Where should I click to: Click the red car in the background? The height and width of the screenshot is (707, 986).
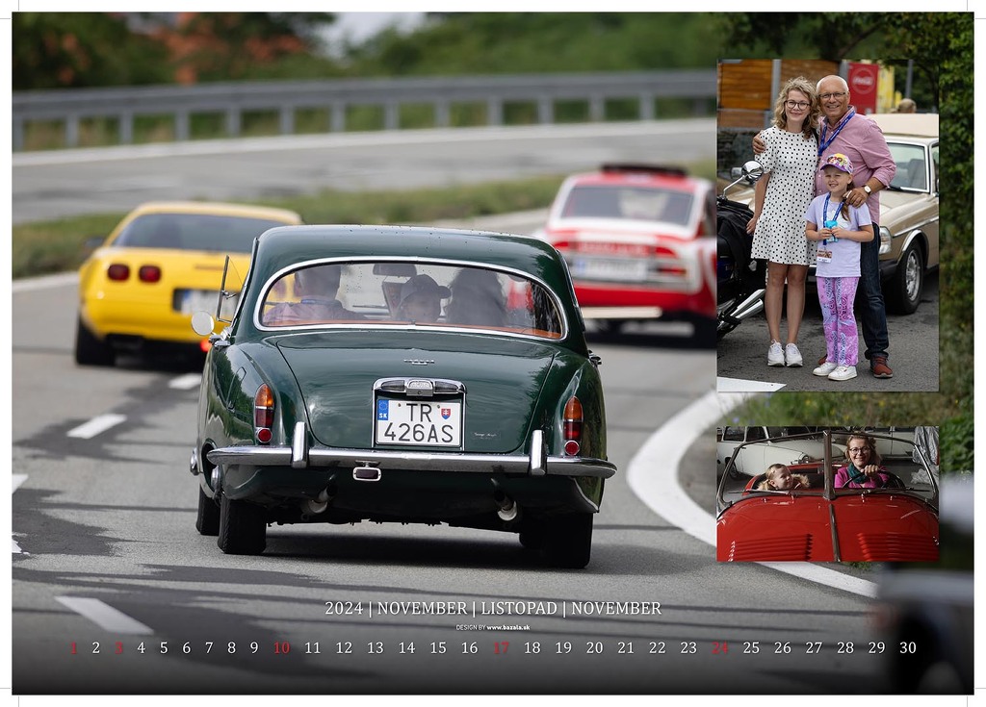coord(631,245)
